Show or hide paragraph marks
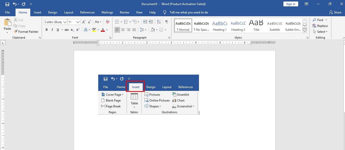This screenshot has height=150, width=345. click(166, 22)
